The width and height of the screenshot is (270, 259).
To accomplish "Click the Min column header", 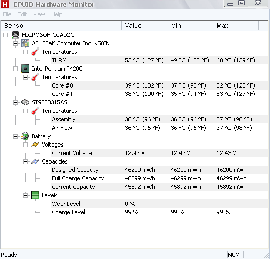I will coord(190,26).
